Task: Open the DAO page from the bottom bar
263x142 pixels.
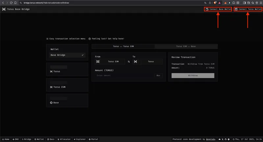Action: click(15, 139)
